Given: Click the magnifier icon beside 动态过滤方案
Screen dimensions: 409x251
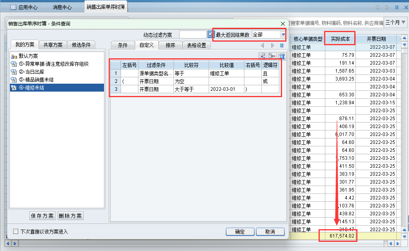Looking at the screenshot, I should click(210, 34).
